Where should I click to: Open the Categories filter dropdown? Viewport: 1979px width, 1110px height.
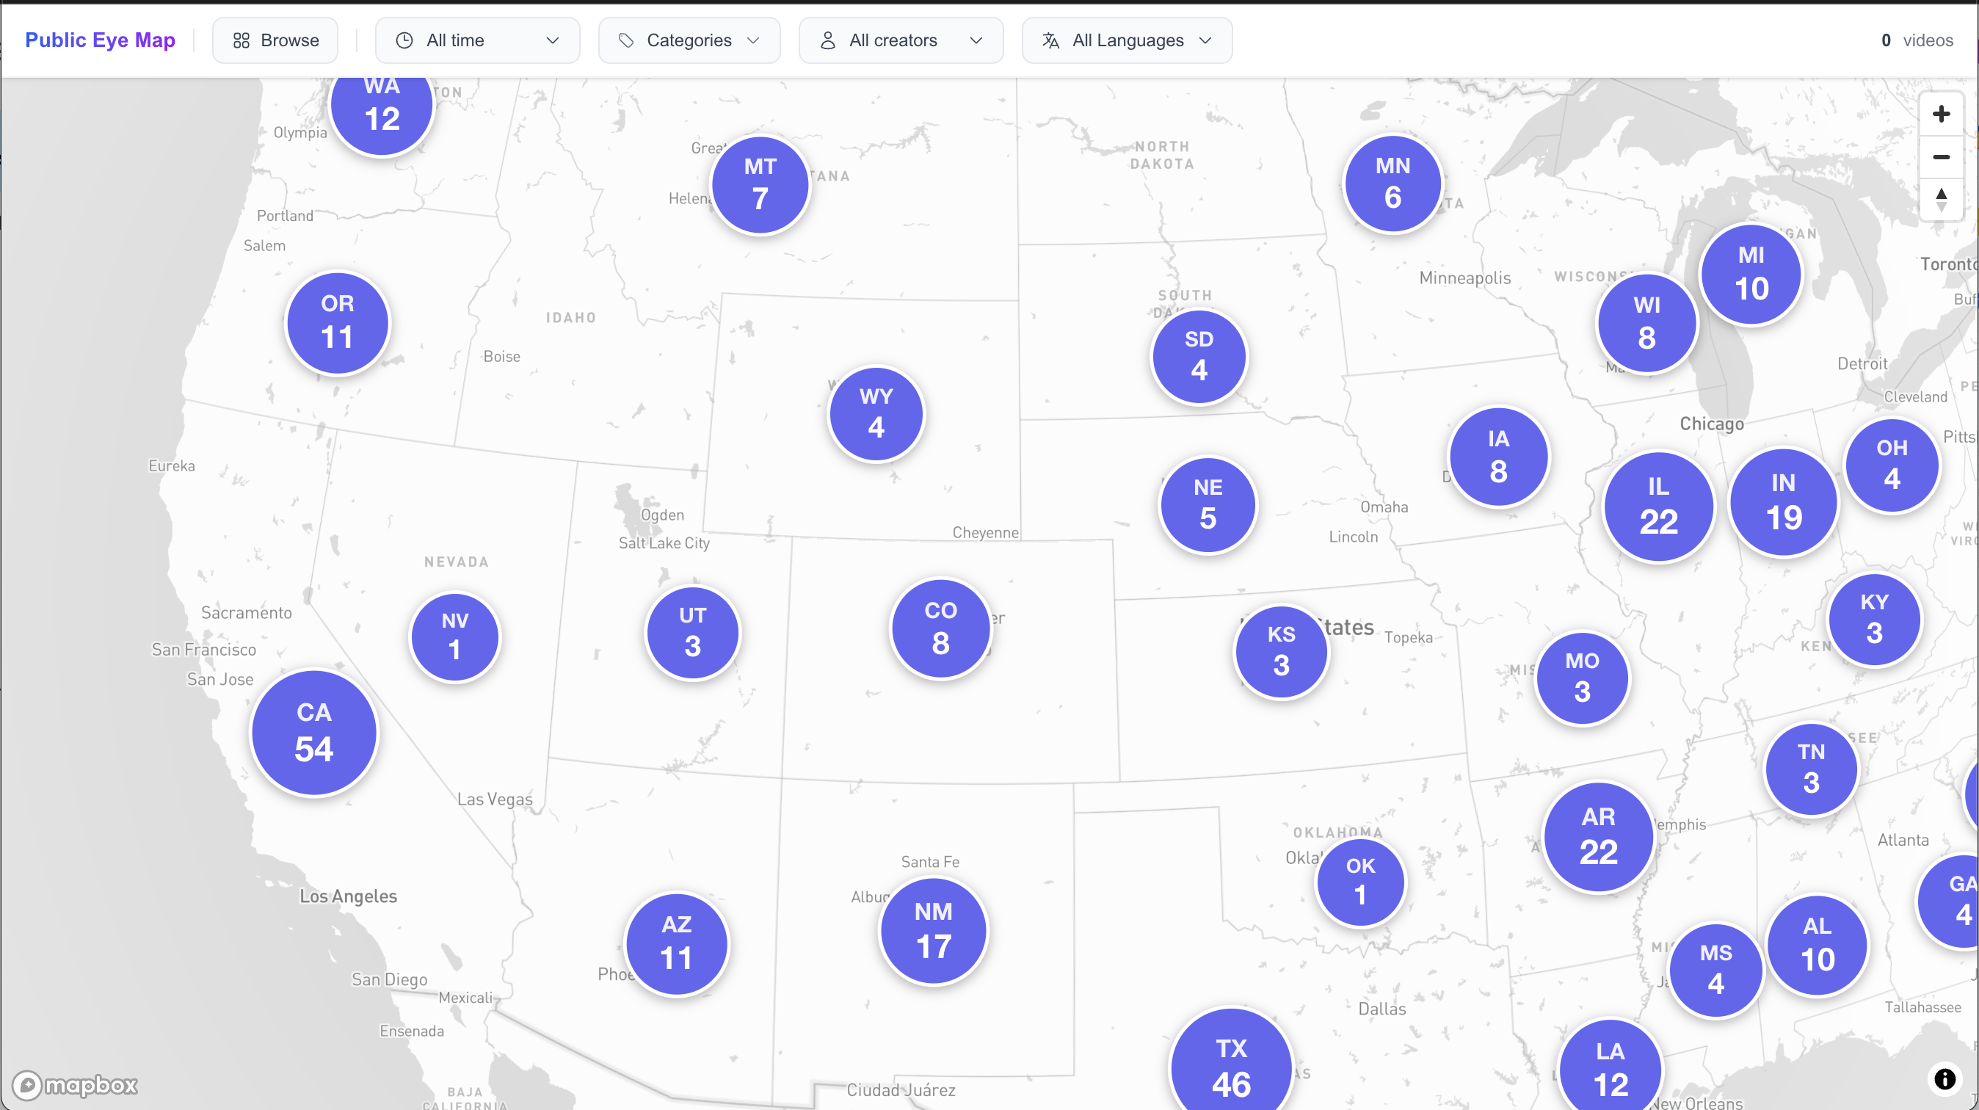[689, 40]
